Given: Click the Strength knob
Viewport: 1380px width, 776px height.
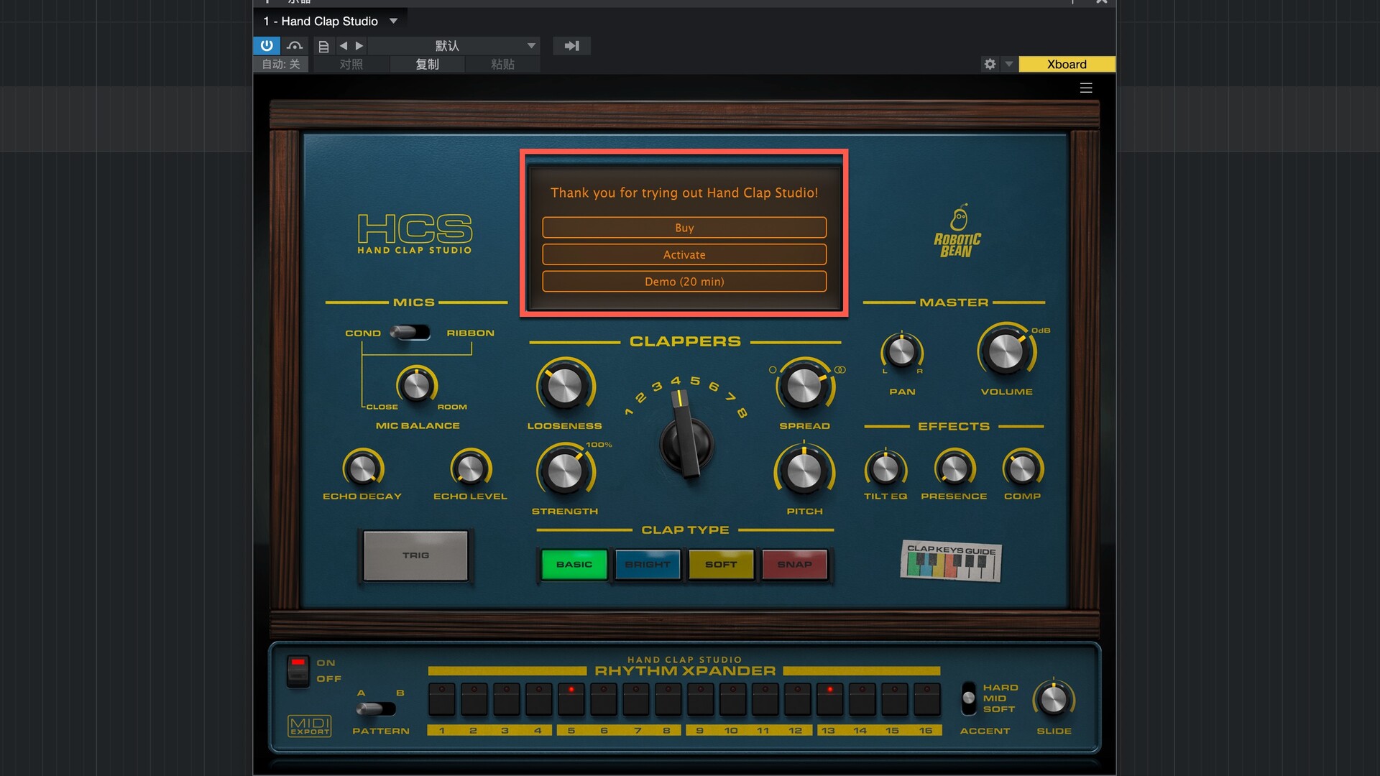Looking at the screenshot, I should (x=565, y=471).
